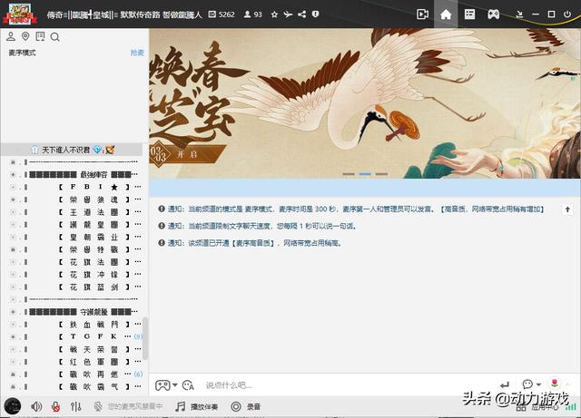Click the more dots on 花旗蓝剑 row

pos(138,287)
